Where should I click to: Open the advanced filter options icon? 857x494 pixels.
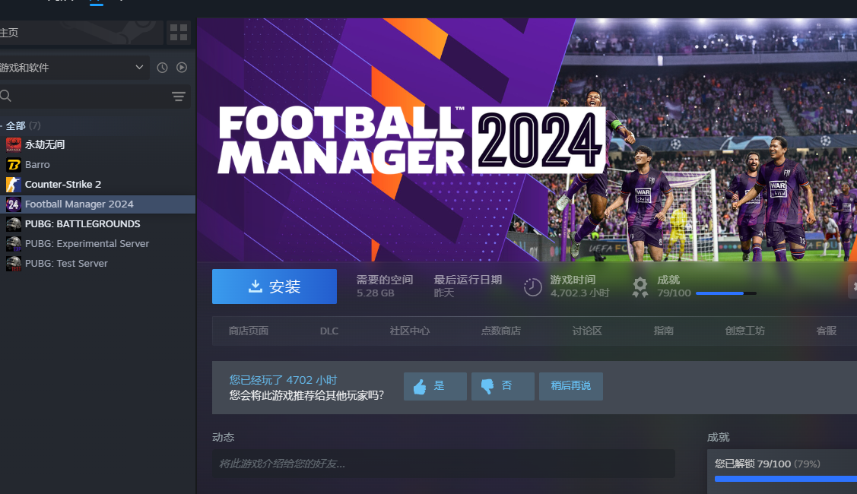click(x=179, y=97)
